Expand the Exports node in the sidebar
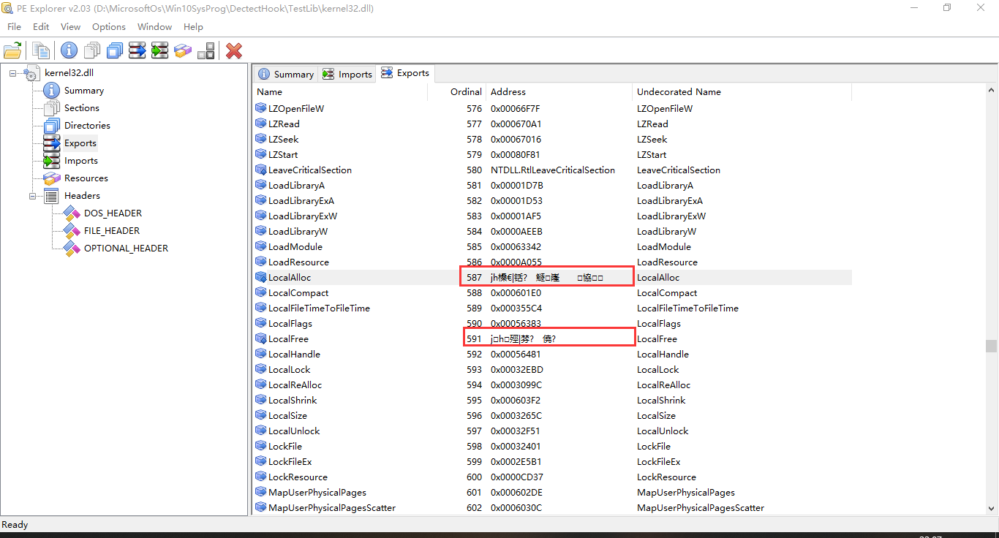 (x=80, y=143)
